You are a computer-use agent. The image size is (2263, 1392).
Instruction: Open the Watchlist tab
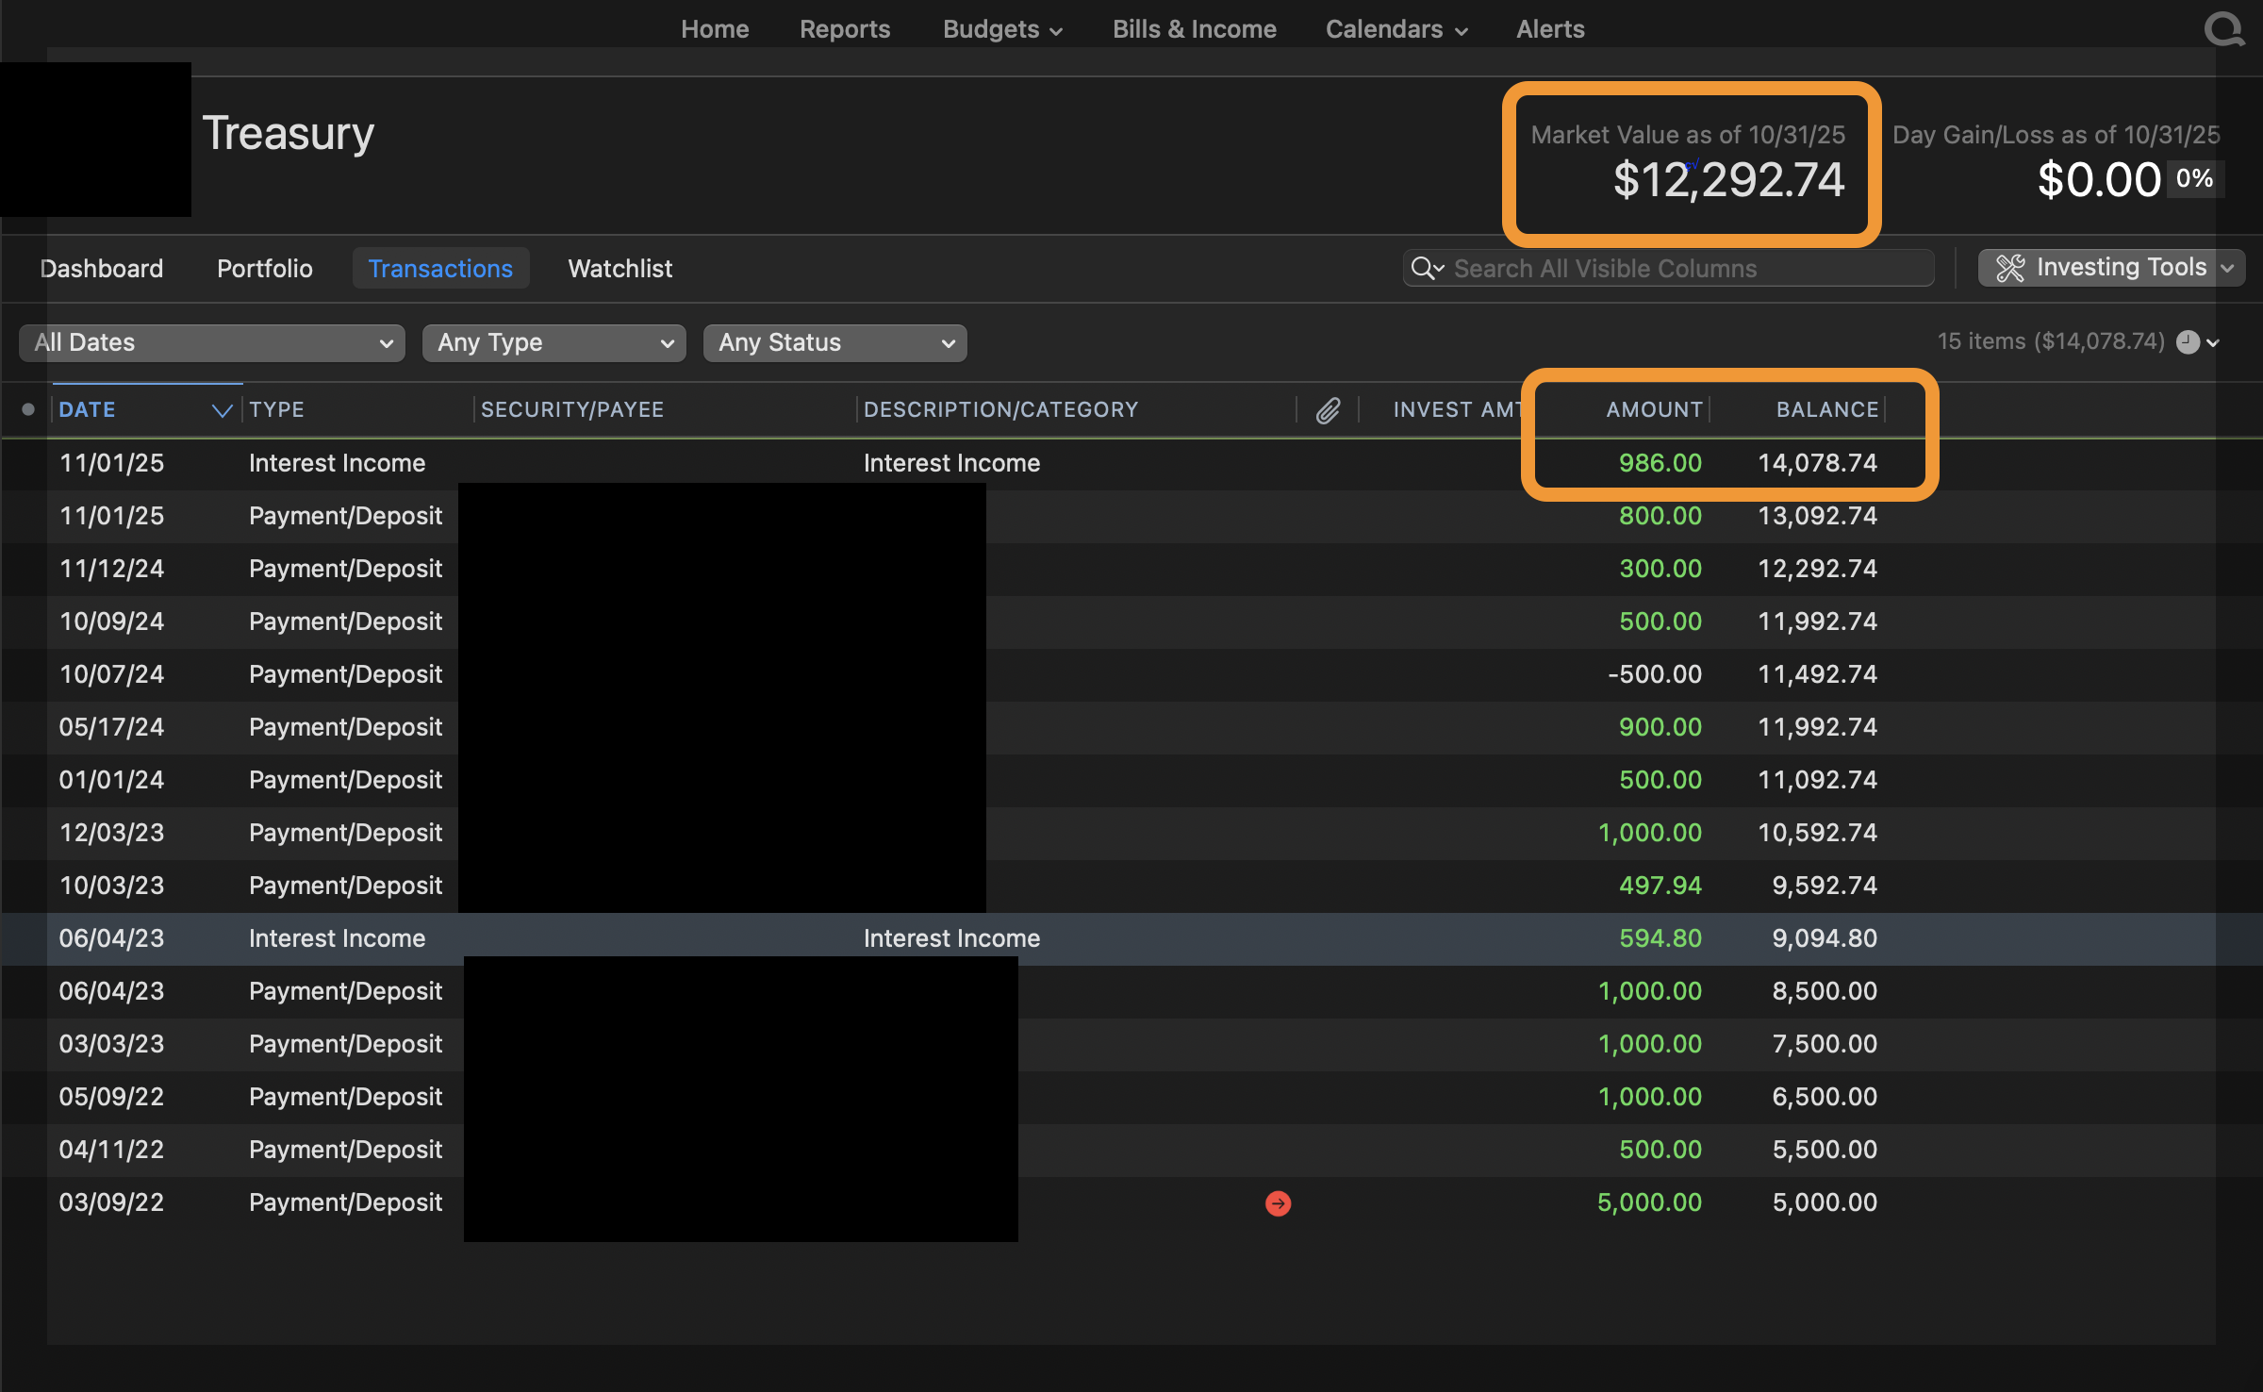pos(619,269)
